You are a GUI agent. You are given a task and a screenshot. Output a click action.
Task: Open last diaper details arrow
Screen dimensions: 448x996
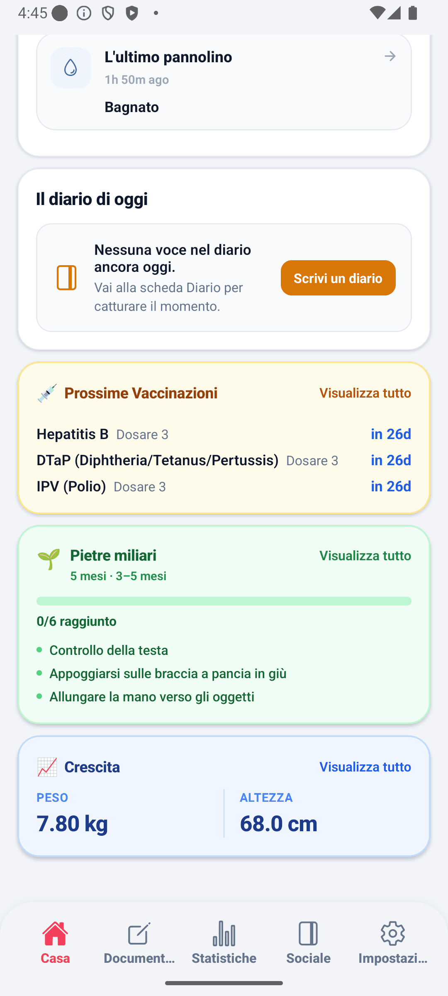390,56
